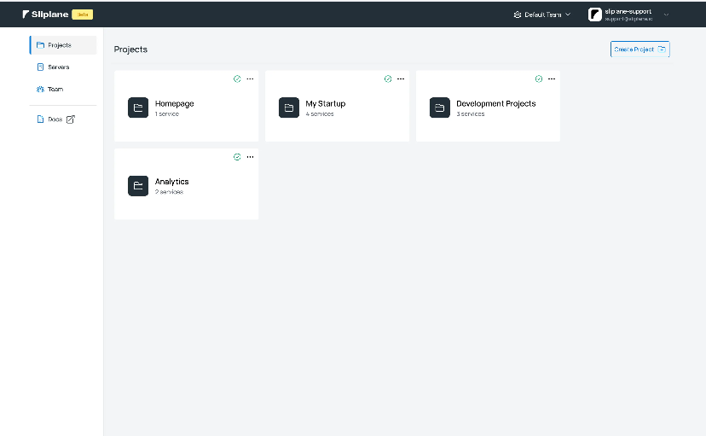The image size is (706, 436).
Task: Open Development Projects three-dot menu
Action: pos(552,78)
